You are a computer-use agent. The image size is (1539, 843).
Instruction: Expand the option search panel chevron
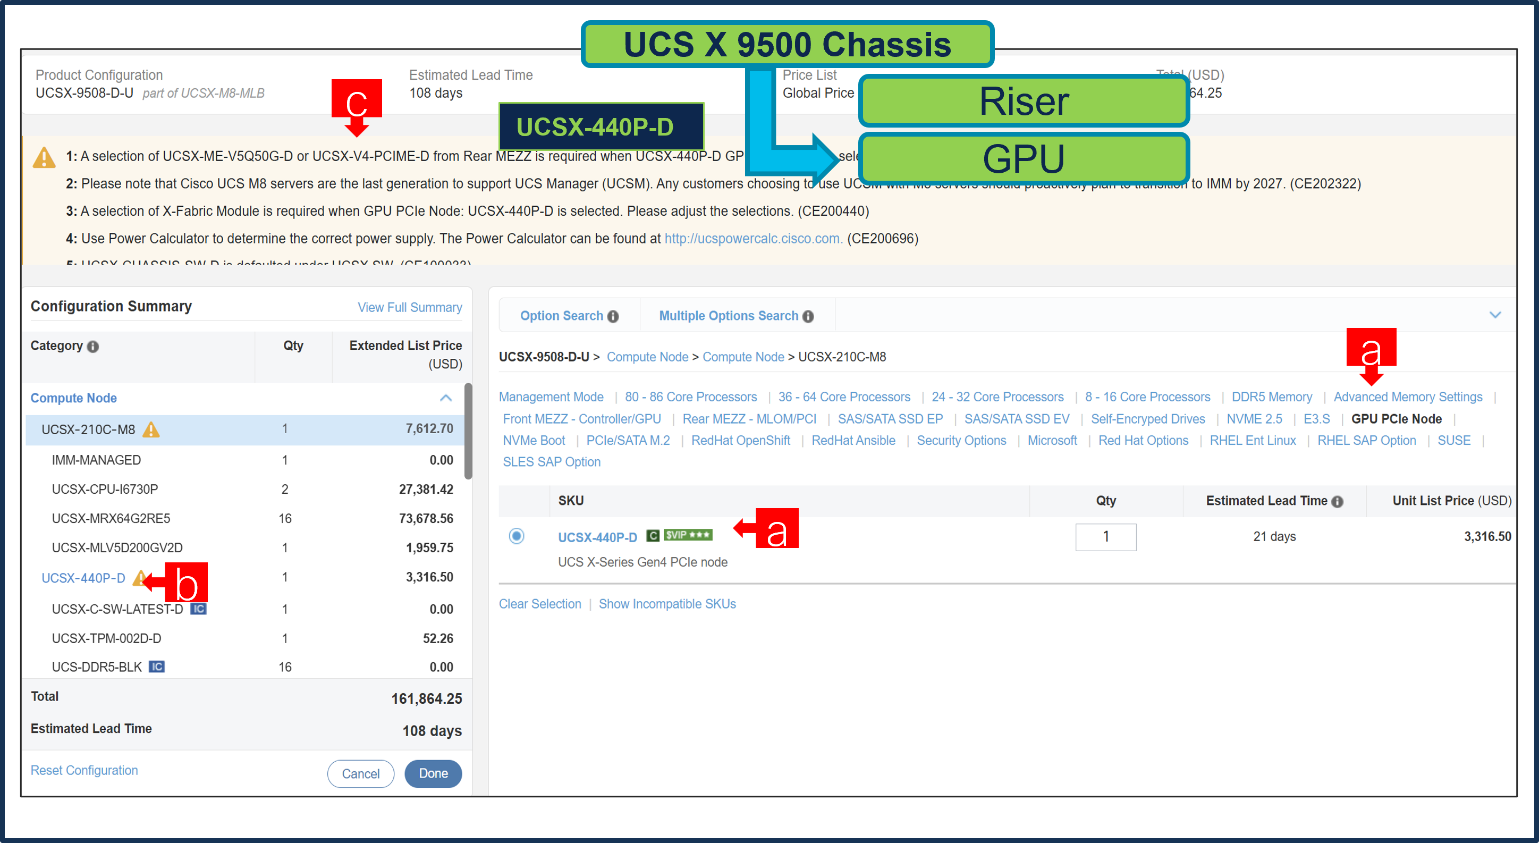click(1495, 315)
